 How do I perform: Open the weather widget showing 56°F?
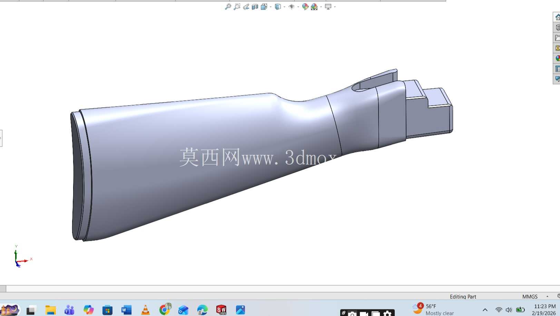click(433, 309)
